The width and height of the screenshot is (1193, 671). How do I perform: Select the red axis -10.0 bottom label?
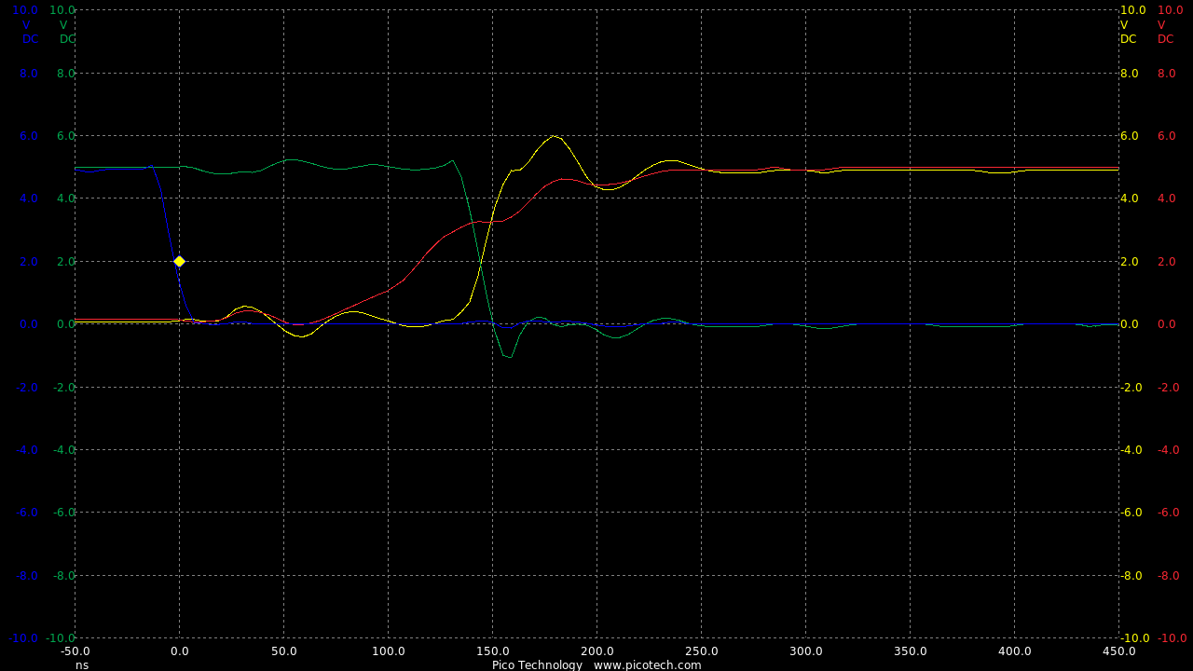click(x=1171, y=638)
